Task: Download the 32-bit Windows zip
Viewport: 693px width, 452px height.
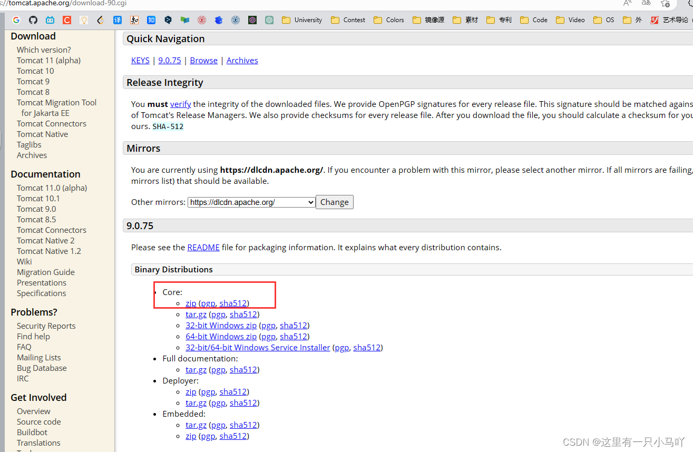Action: coord(221,326)
